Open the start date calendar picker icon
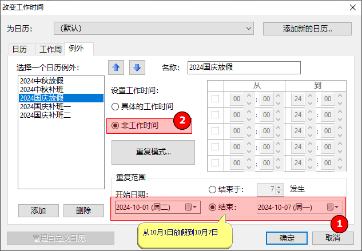362x251 pixels. click(x=190, y=206)
